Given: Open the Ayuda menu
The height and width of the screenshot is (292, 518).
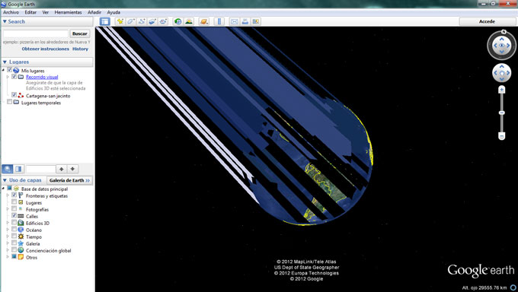Looking at the screenshot, I should (114, 12).
